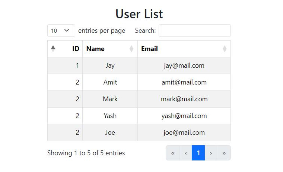Click the Name column sort arrows icon
The width and height of the screenshot is (283, 172).
[x=131, y=49]
